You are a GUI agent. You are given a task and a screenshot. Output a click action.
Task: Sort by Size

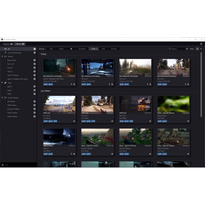103,49
